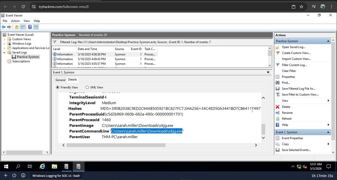337x180 pixels.
Task: Click the Properties icon in Actions pane
Action: click(x=277, y=77)
